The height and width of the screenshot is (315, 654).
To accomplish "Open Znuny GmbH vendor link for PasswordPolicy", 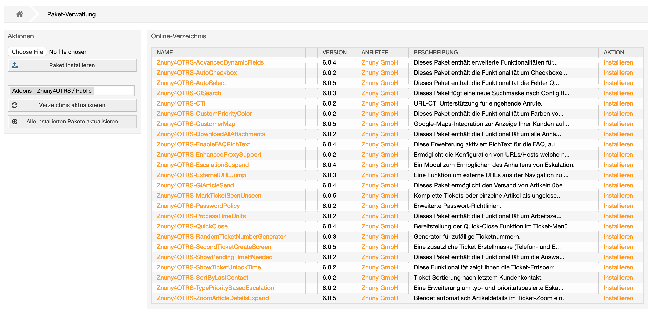I will 379,206.
